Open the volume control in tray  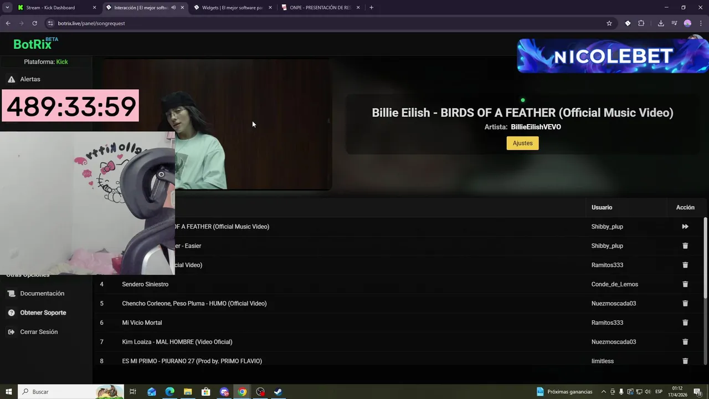click(648, 392)
